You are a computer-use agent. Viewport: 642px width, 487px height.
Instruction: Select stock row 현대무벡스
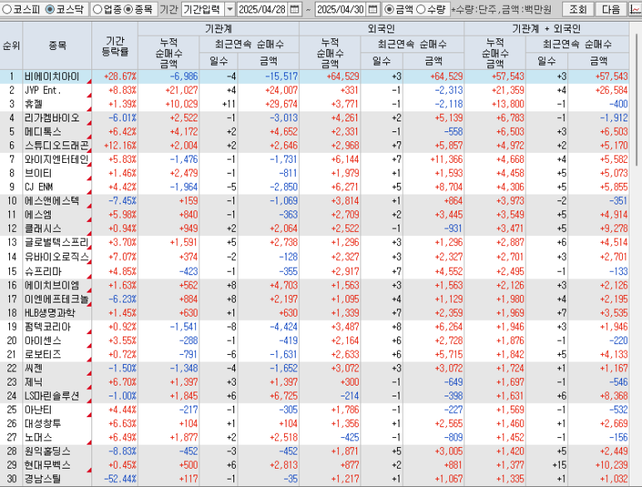(315, 465)
